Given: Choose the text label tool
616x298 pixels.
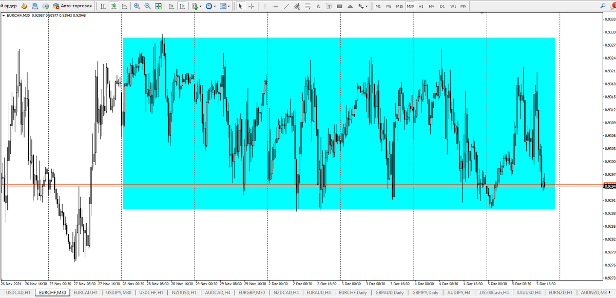Looking at the screenshot, I should pyautogui.click(x=318, y=6).
